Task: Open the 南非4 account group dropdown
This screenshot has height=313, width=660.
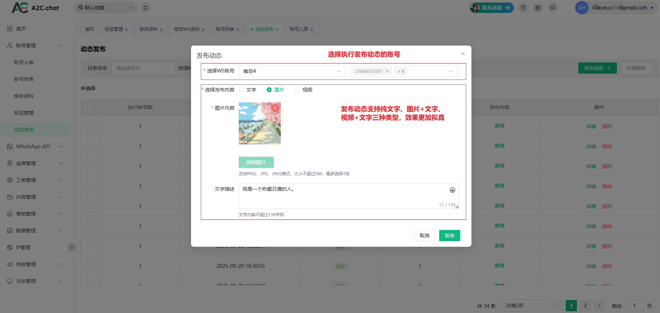Action: 292,71
